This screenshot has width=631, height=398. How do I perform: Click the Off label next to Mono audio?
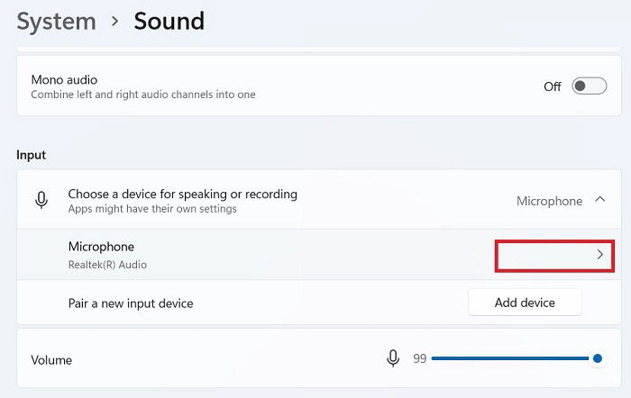click(x=552, y=86)
